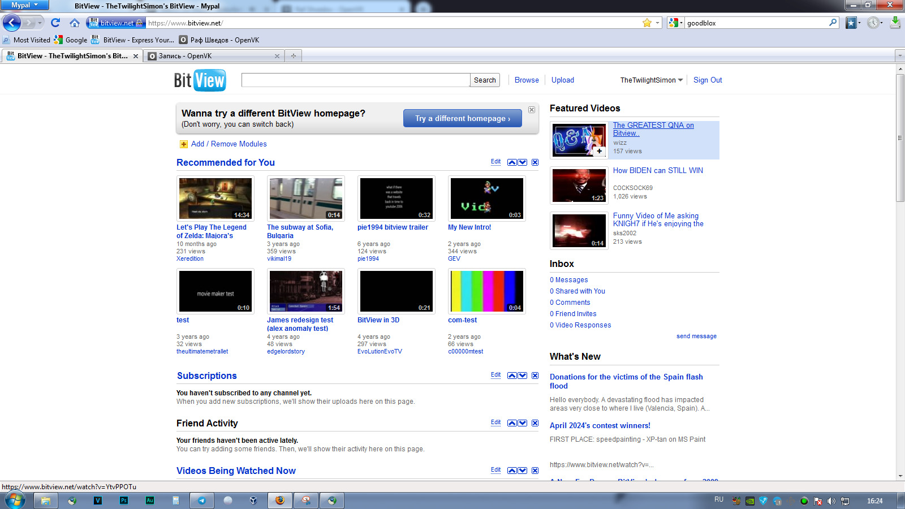The height and width of the screenshot is (509, 905).
Task: Open a new tab with plus button
Action: pyautogui.click(x=293, y=56)
